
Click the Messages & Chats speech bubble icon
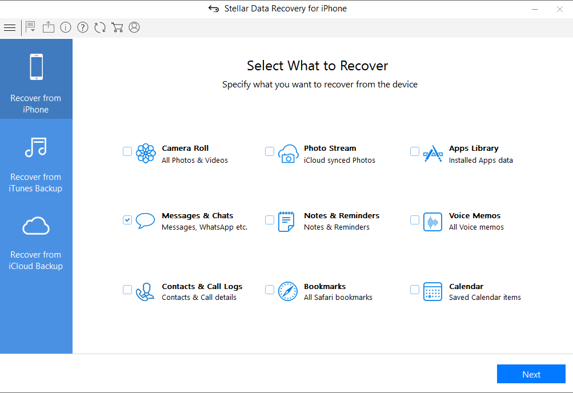pos(145,220)
